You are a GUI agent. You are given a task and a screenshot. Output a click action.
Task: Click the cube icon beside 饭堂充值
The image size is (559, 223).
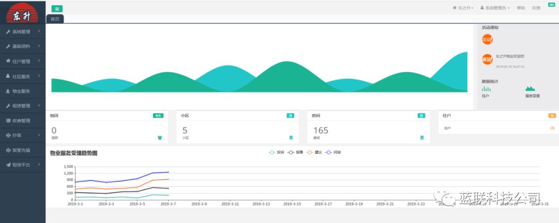8,150
